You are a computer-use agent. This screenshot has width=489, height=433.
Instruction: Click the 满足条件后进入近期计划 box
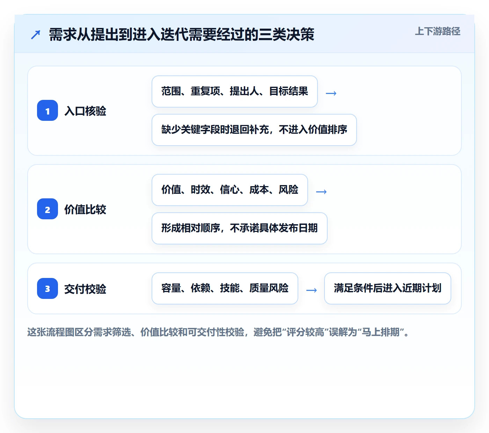tap(388, 288)
